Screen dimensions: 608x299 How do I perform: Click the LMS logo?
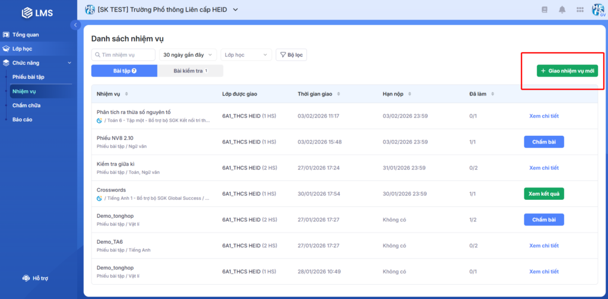[x=38, y=12]
